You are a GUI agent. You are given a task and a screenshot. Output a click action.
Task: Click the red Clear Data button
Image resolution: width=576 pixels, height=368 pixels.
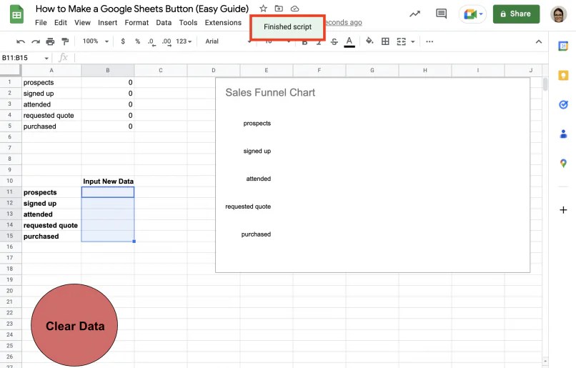click(74, 325)
